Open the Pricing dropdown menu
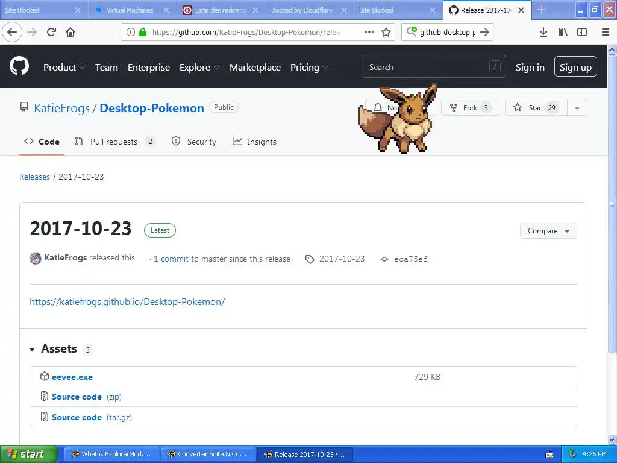The image size is (617, 463). coord(309,68)
